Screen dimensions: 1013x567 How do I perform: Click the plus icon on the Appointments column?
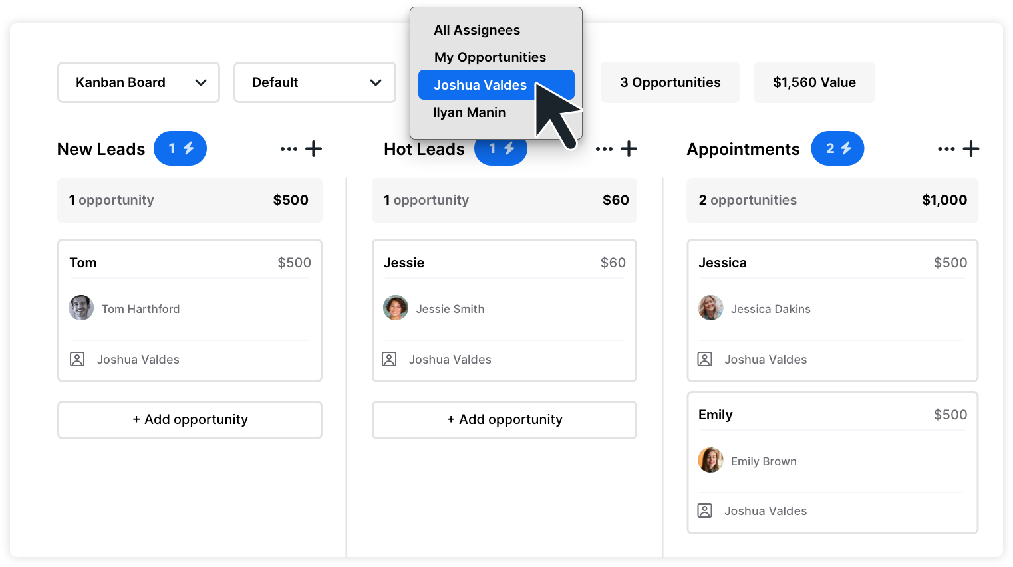[970, 148]
